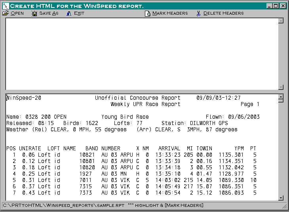Click the Exit icon in the toolbar

tap(69, 13)
